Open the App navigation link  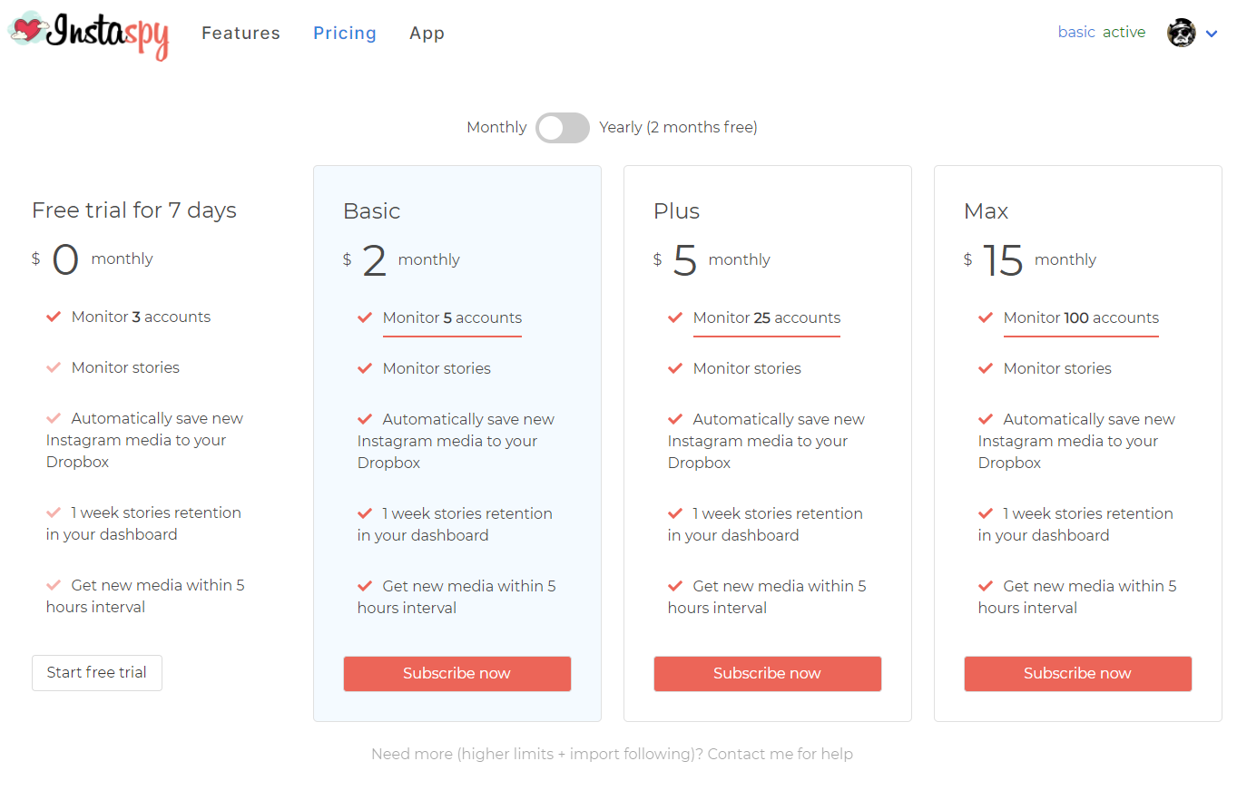pos(427,34)
